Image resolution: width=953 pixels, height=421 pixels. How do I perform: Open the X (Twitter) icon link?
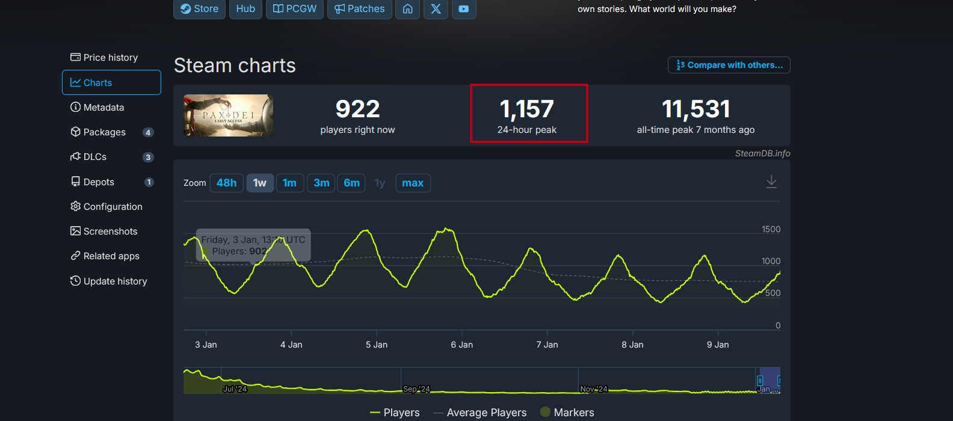pyautogui.click(x=436, y=9)
